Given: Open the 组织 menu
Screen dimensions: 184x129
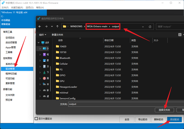Looking at the screenshot, I should (x=43, y=35).
